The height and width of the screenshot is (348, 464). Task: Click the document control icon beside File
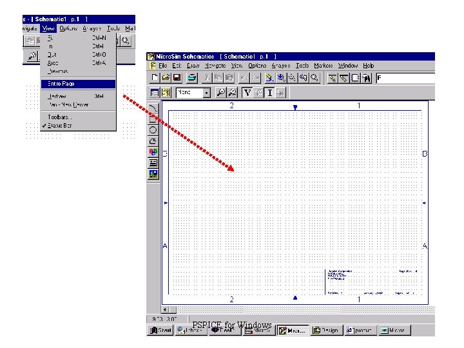point(153,66)
